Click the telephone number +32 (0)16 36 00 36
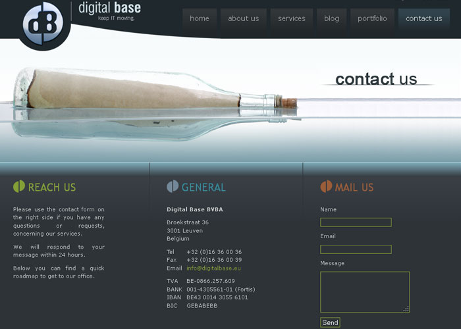Screen dimensions: 461x329 tap(214, 252)
